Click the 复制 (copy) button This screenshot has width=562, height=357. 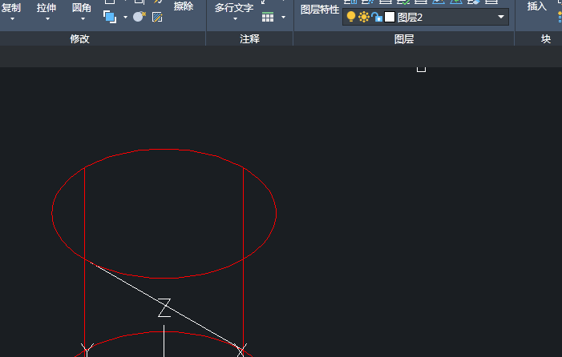click(x=11, y=7)
